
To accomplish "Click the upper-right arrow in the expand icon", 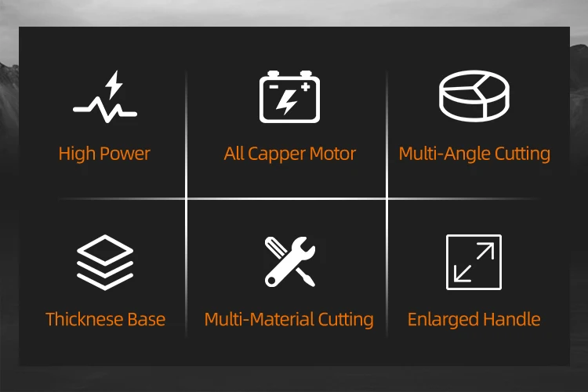I will (485, 252).
